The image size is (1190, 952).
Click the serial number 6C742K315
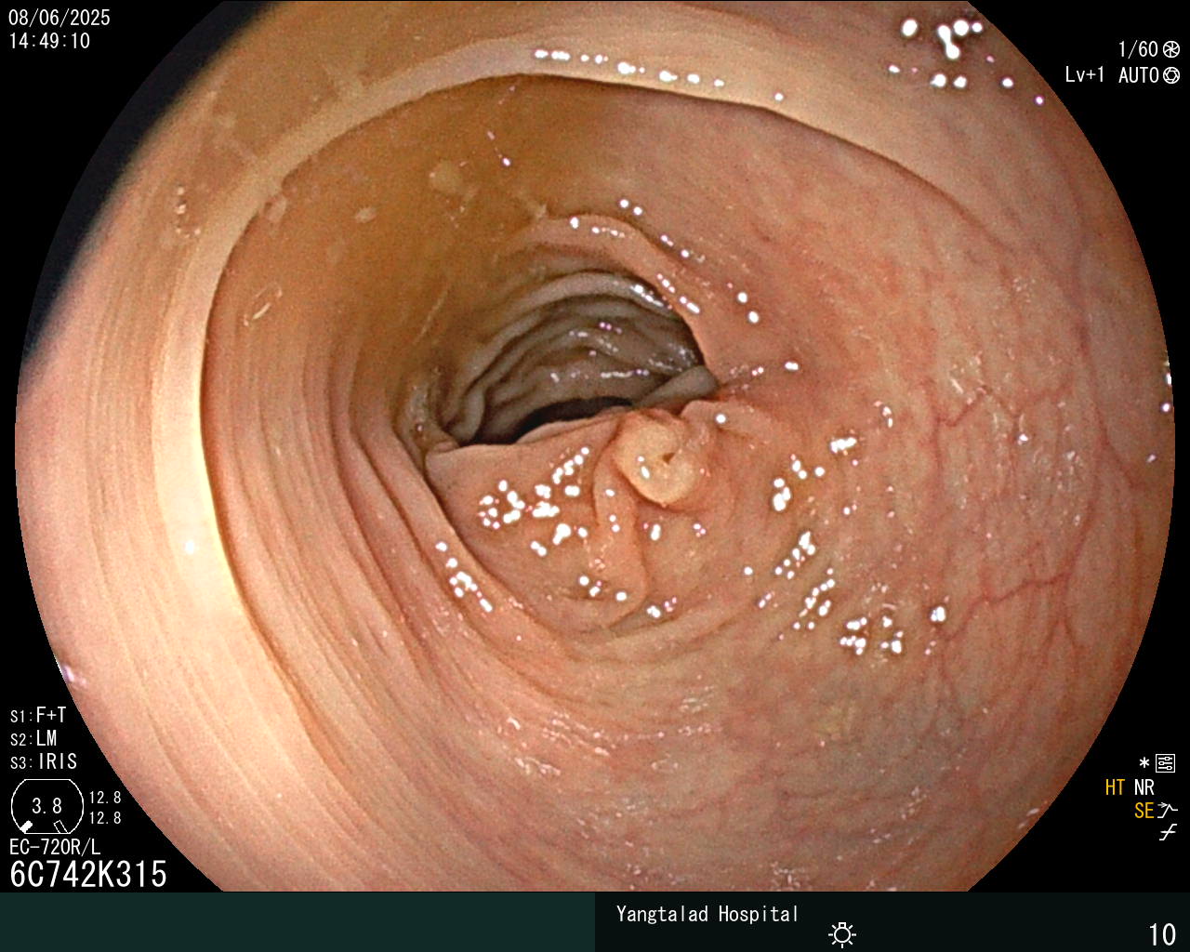tap(88, 874)
